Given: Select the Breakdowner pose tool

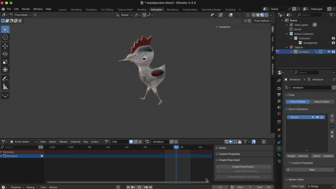Looking at the screenshot, I should pos(5,96).
